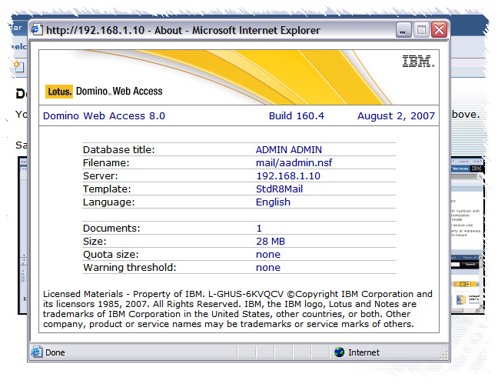This screenshot has height=384, width=498.
Task: Click the 'Domino Web Access' banner text
Action: (119, 92)
